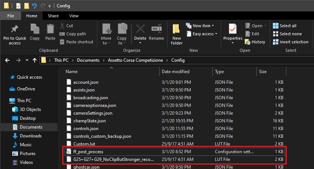Click the red Delete icon
Screen dimensions: 314x169
click(140, 29)
